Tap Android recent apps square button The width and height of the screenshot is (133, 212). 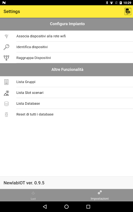[x=88, y=207]
